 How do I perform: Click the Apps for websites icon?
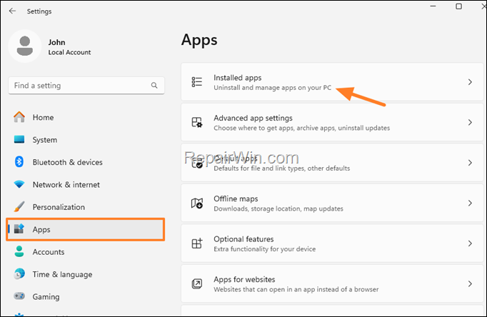(x=197, y=283)
